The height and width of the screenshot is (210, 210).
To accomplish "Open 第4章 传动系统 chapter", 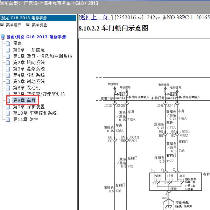I will [x=29, y=75].
